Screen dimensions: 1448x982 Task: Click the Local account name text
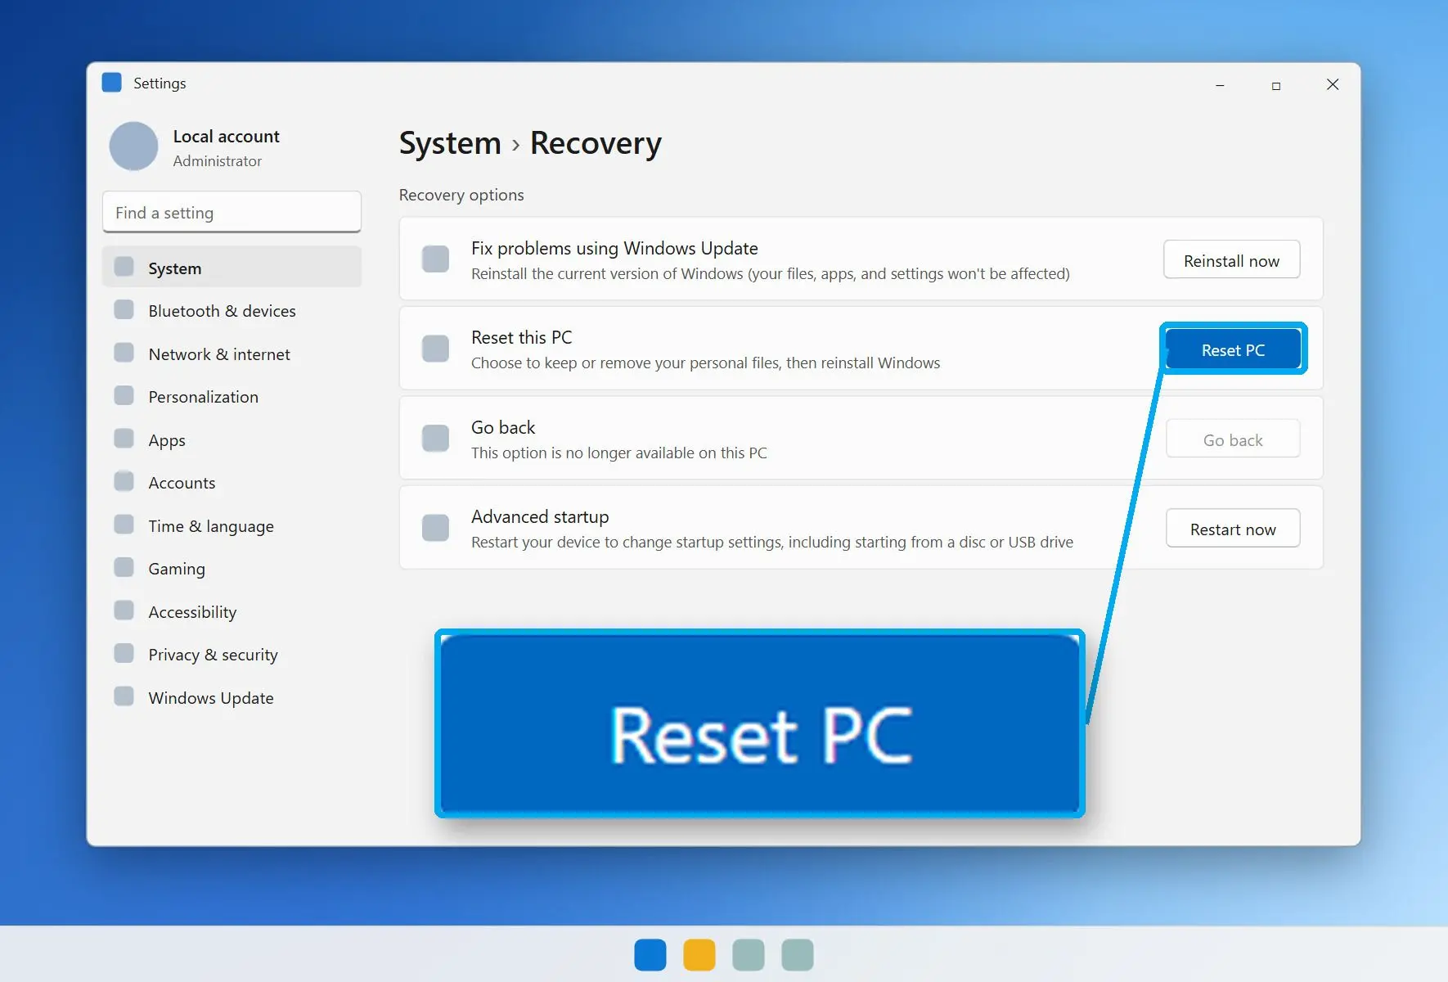(226, 136)
